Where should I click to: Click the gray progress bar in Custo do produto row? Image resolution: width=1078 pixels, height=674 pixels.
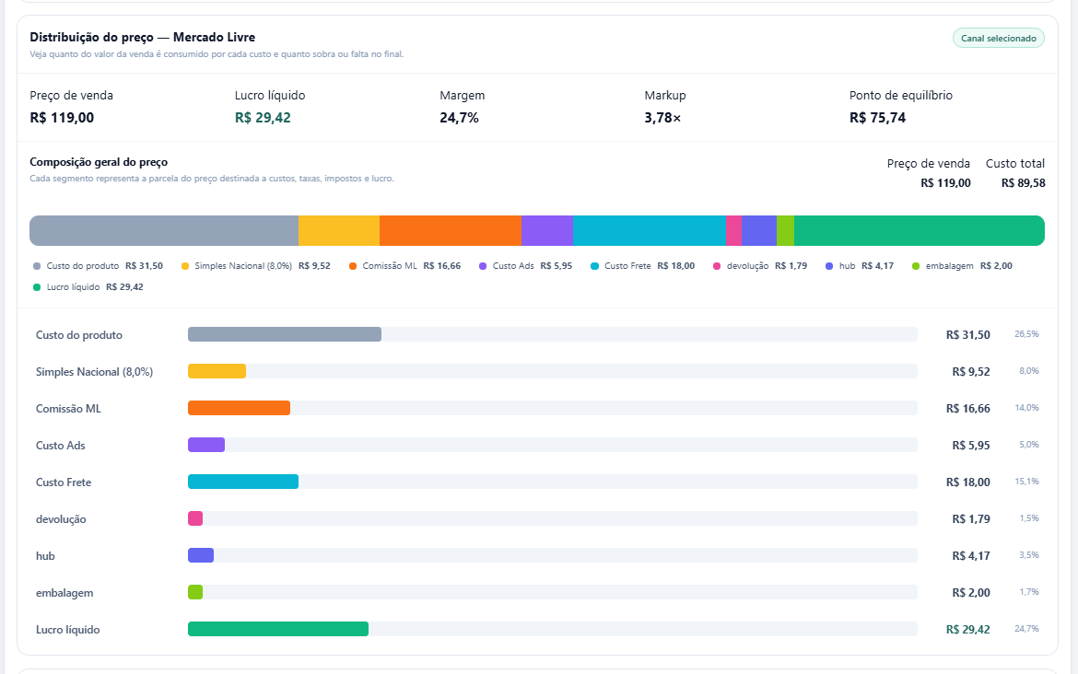(x=285, y=334)
